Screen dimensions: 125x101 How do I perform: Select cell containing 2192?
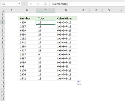[x=27, y=38]
